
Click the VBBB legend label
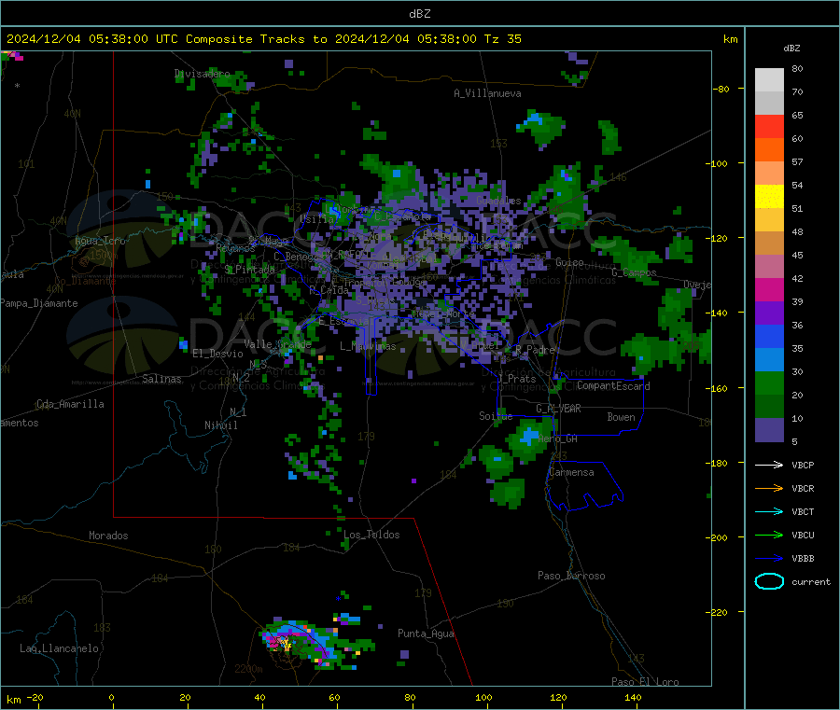tap(803, 559)
